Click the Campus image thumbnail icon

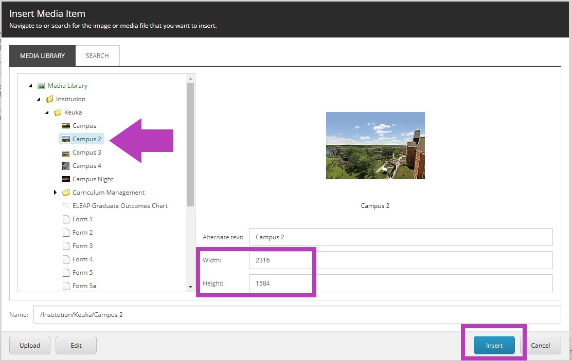click(66, 126)
